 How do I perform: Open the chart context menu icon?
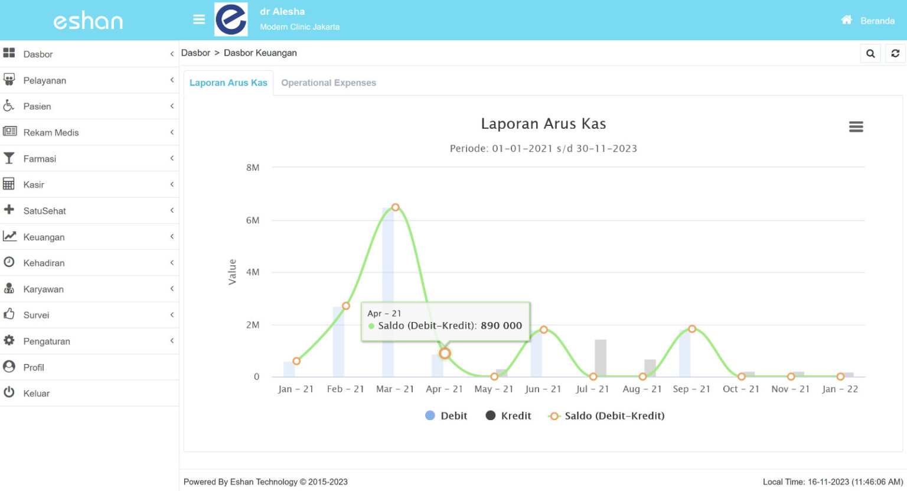856,126
